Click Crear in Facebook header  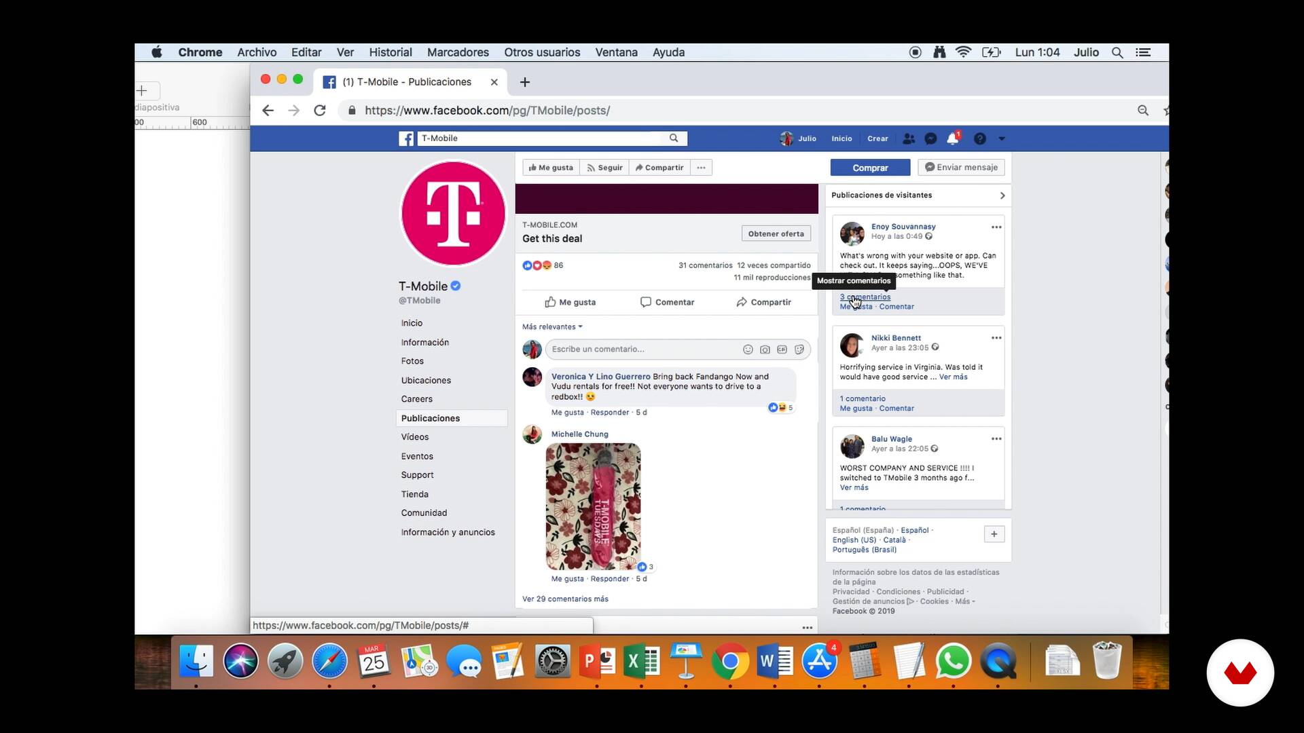(x=877, y=138)
